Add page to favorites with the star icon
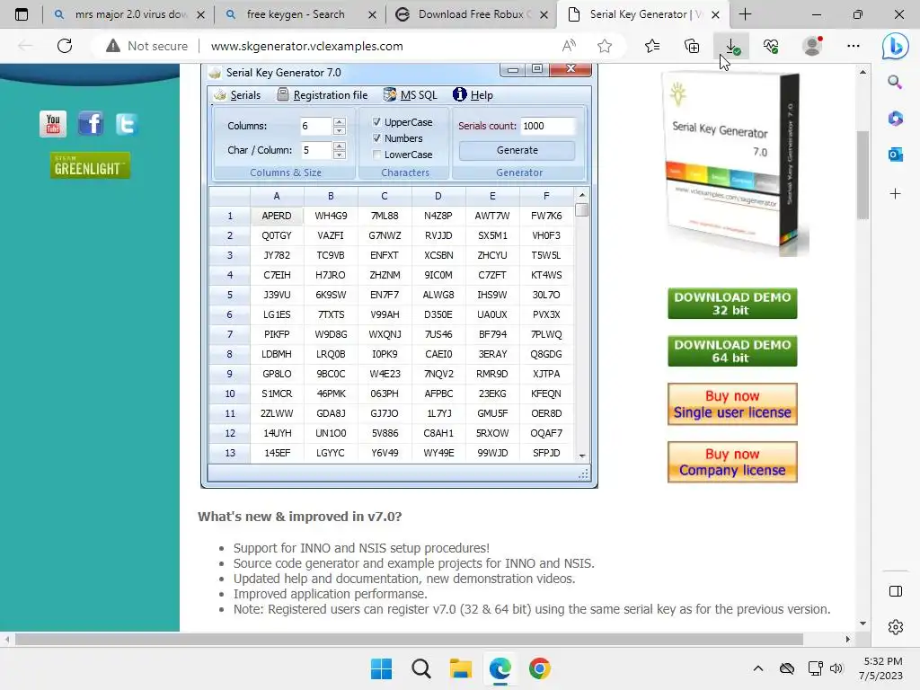The height and width of the screenshot is (690, 920). point(605,46)
